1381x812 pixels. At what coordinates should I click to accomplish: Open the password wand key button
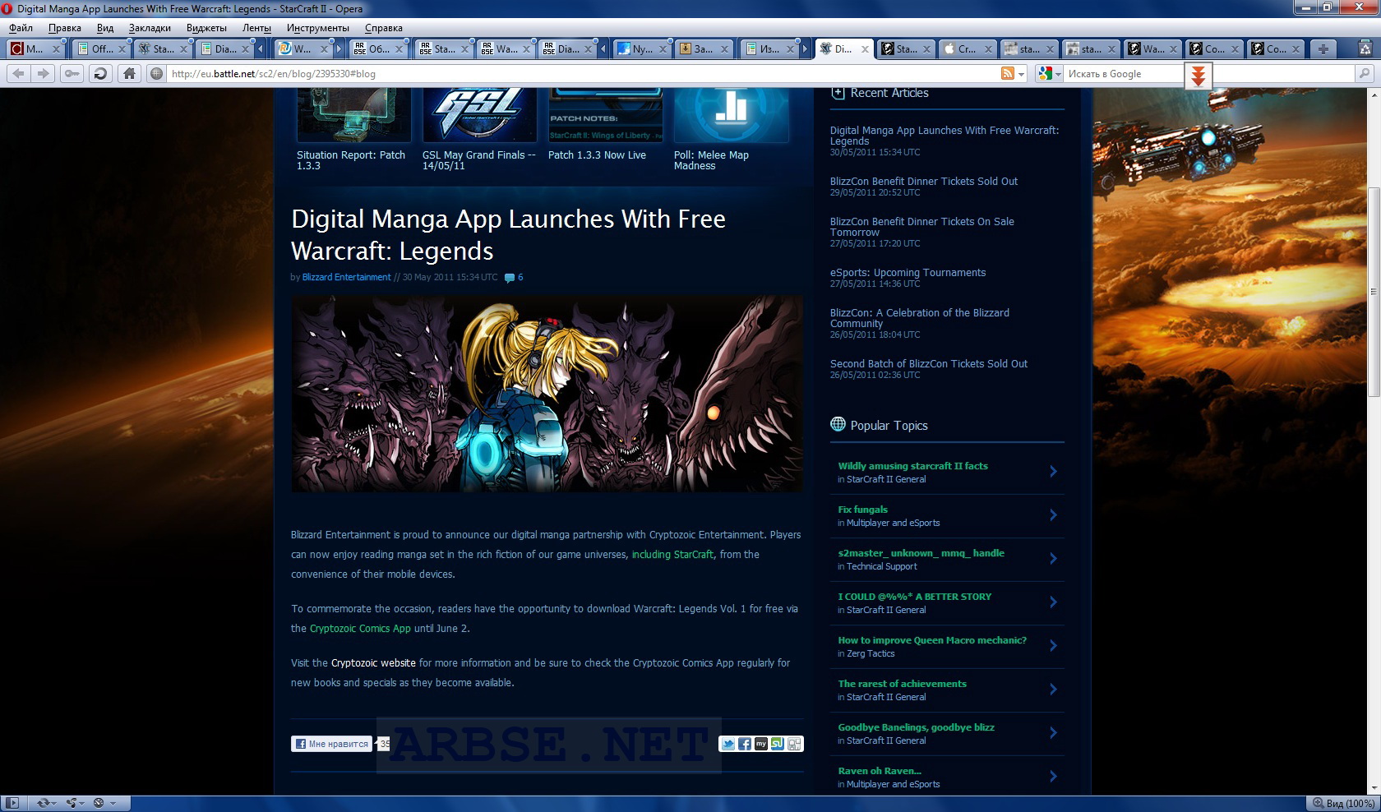[x=72, y=74]
